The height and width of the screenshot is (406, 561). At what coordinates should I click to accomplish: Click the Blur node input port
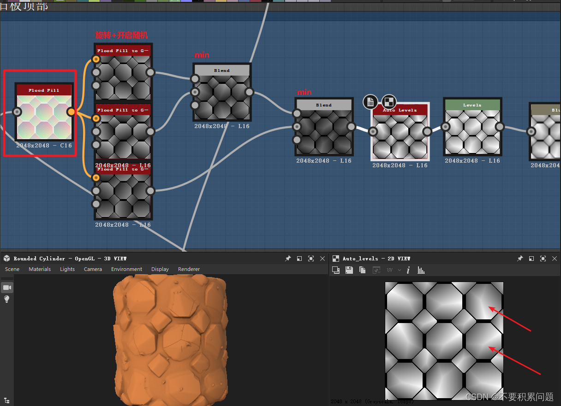coord(531,132)
